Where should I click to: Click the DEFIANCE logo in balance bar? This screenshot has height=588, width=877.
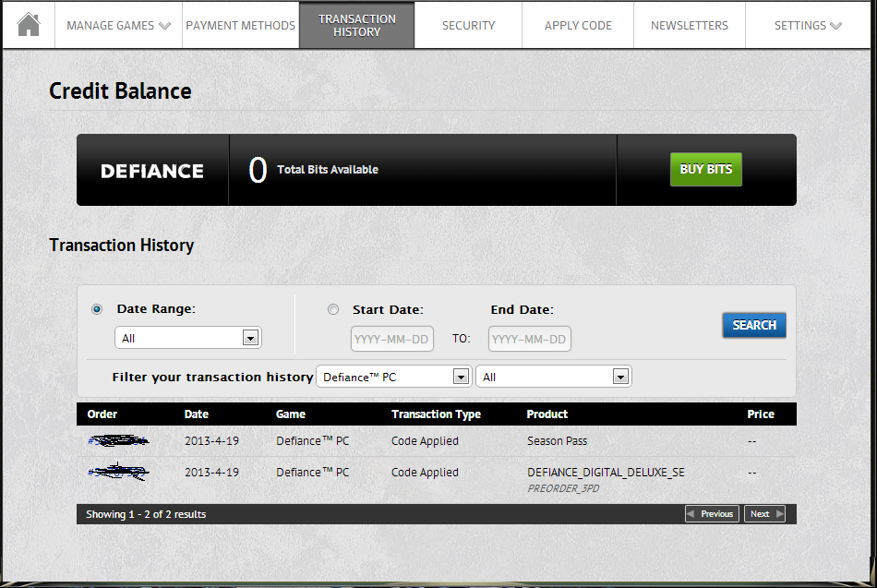point(152,171)
